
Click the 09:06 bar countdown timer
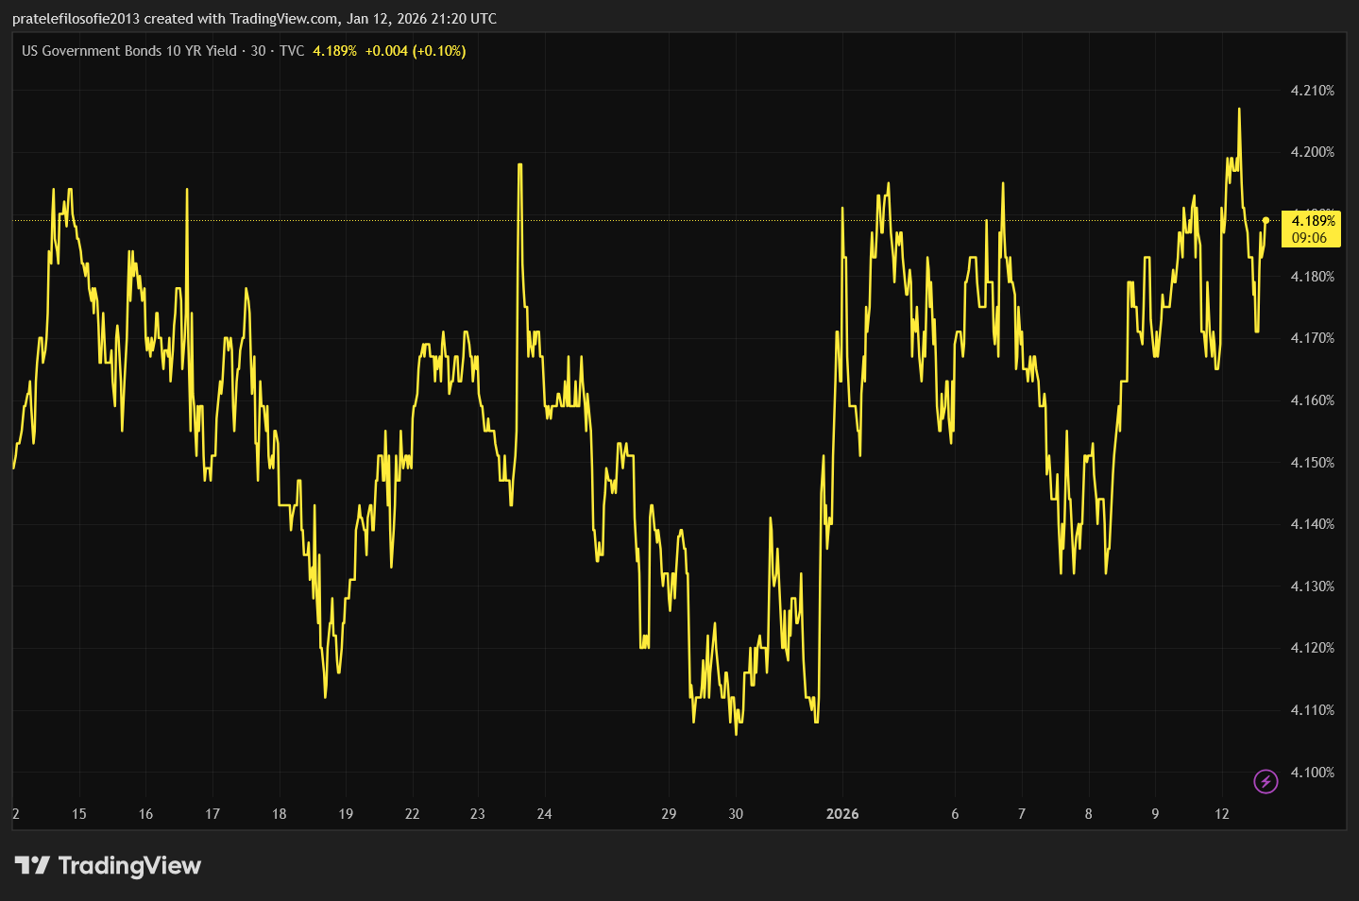[x=1309, y=238]
